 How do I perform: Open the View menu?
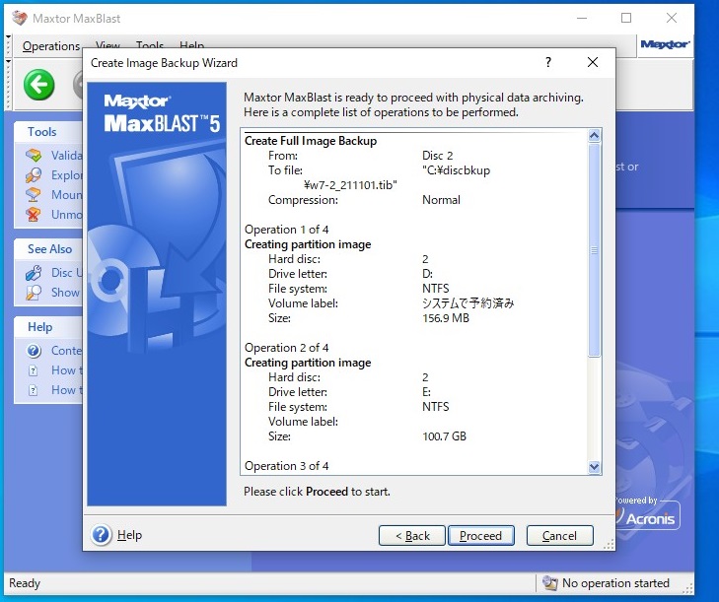click(x=108, y=43)
